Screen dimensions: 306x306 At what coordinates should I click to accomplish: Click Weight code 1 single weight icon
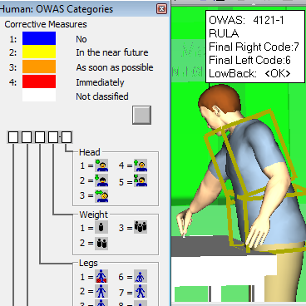101,228
